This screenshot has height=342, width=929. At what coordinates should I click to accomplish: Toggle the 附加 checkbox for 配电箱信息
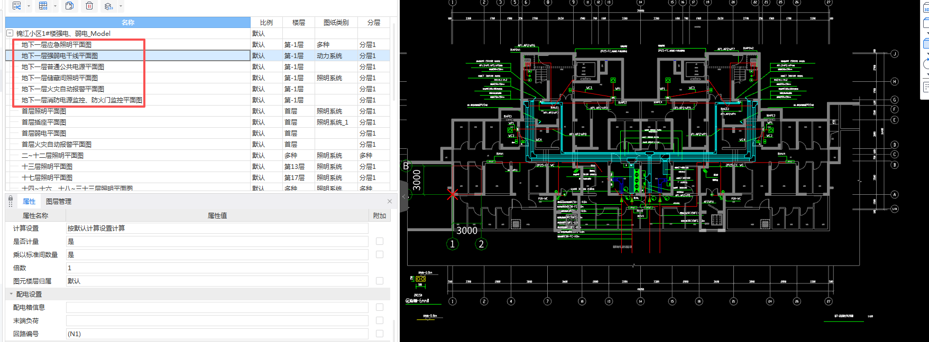coord(380,307)
